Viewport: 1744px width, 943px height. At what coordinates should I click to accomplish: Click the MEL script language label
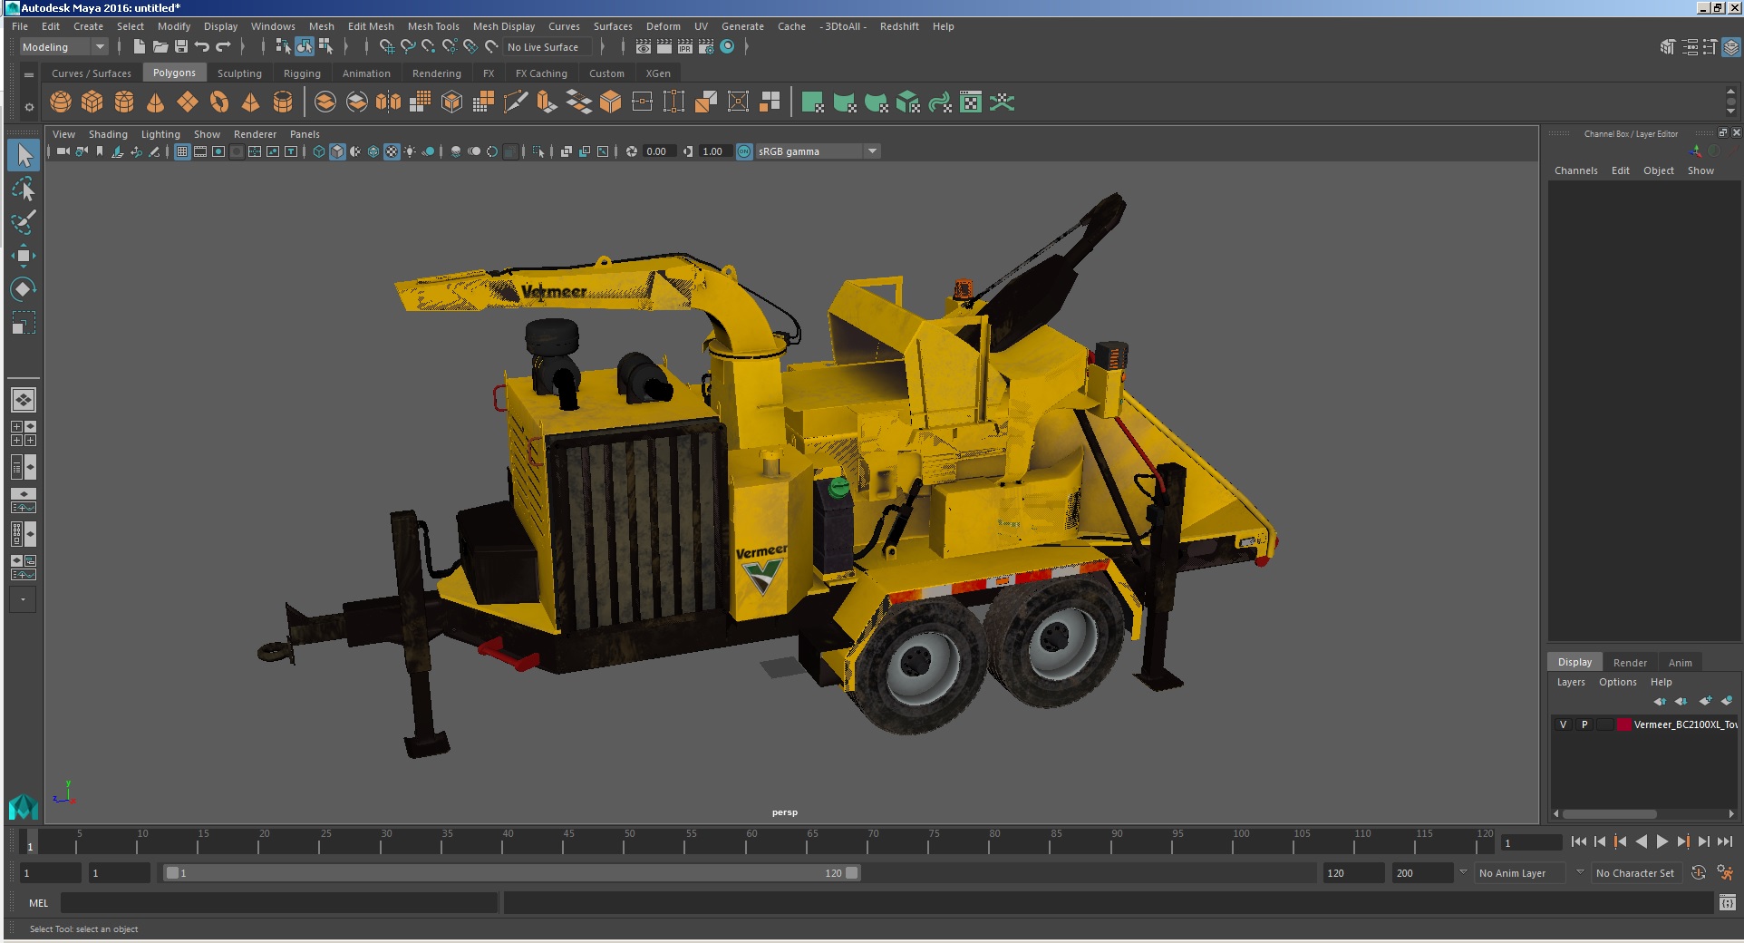point(39,903)
